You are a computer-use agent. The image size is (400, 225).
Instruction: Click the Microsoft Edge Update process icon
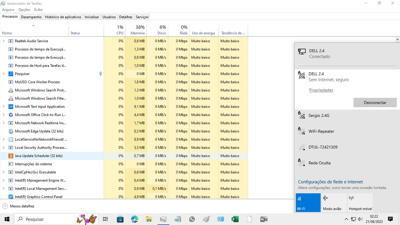coord(11,131)
